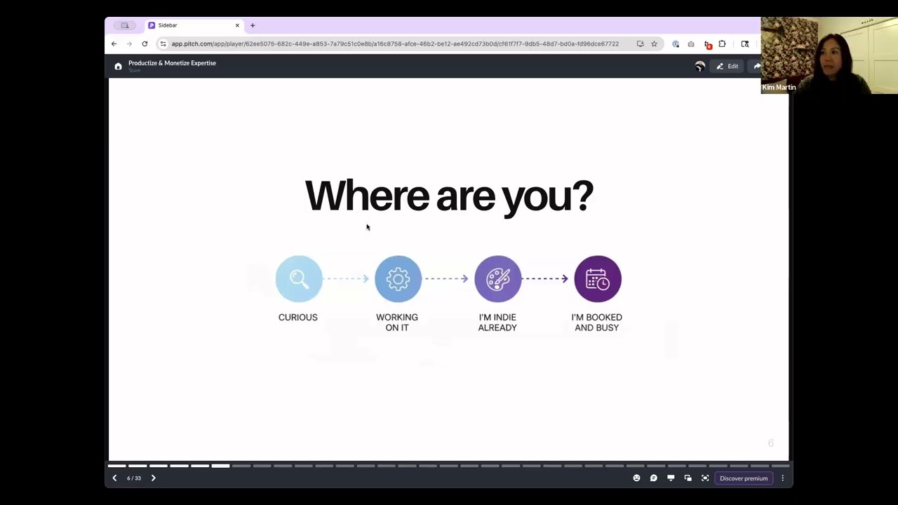
Task: Click the install app icon in address bar
Action: (x=640, y=43)
